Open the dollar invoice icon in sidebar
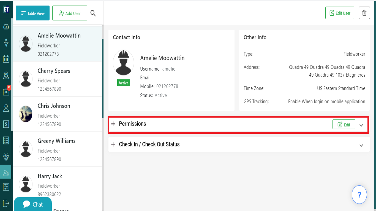The height and width of the screenshot is (211, 376). 6,124
